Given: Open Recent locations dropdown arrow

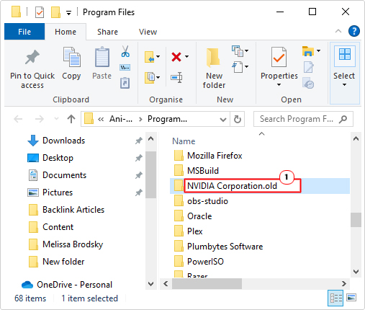Looking at the screenshot, I should point(56,118).
